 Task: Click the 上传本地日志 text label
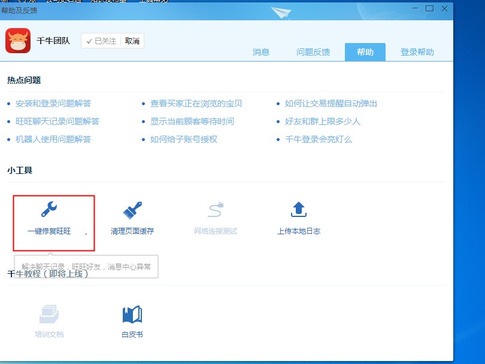click(x=299, y=231)
